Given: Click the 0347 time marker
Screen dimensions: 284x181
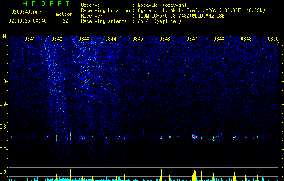Looking at the screenshot, I should (192, 39).
